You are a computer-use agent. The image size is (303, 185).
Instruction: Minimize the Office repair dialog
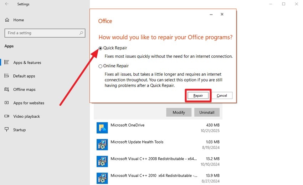[211, 14]
